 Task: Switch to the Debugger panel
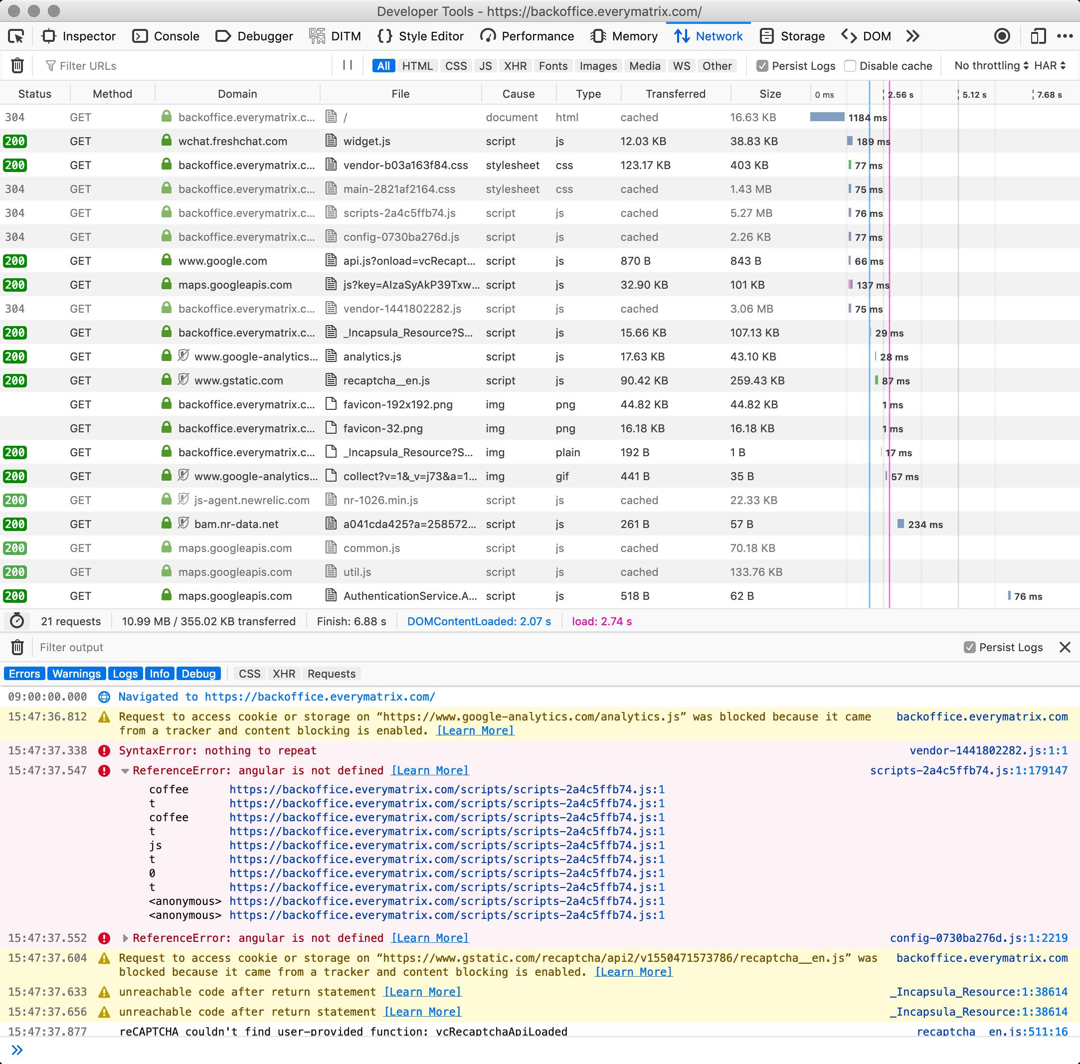[254, 36]
